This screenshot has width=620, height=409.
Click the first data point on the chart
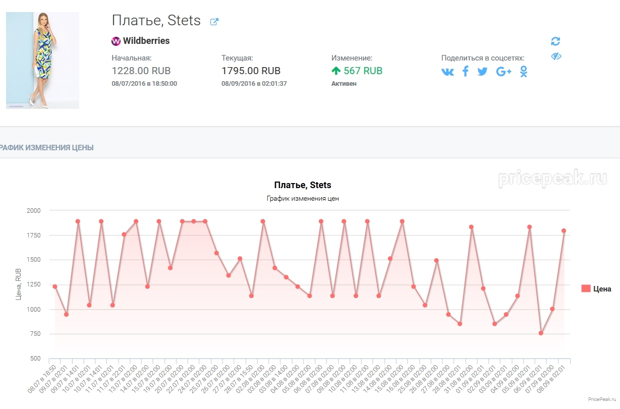pos(54,286)
